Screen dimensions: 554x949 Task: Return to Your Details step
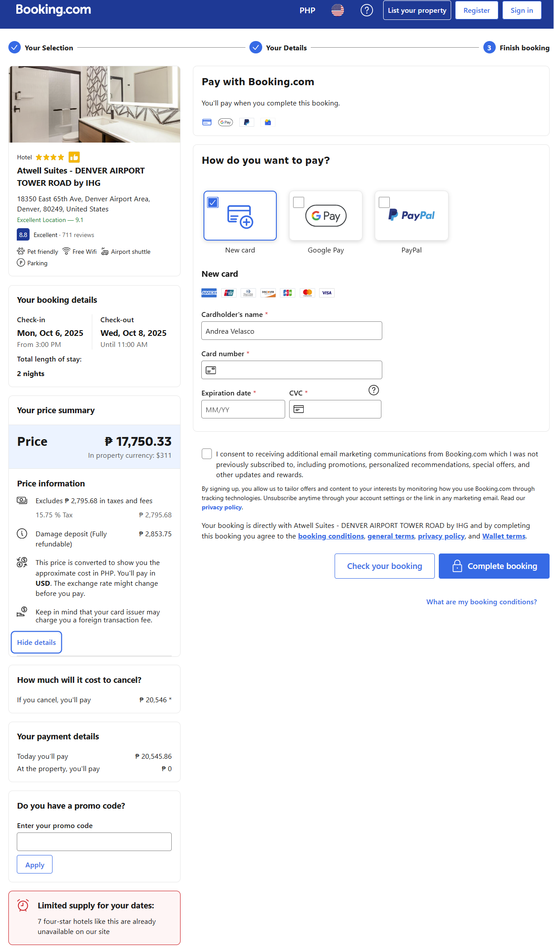(286, 48)
